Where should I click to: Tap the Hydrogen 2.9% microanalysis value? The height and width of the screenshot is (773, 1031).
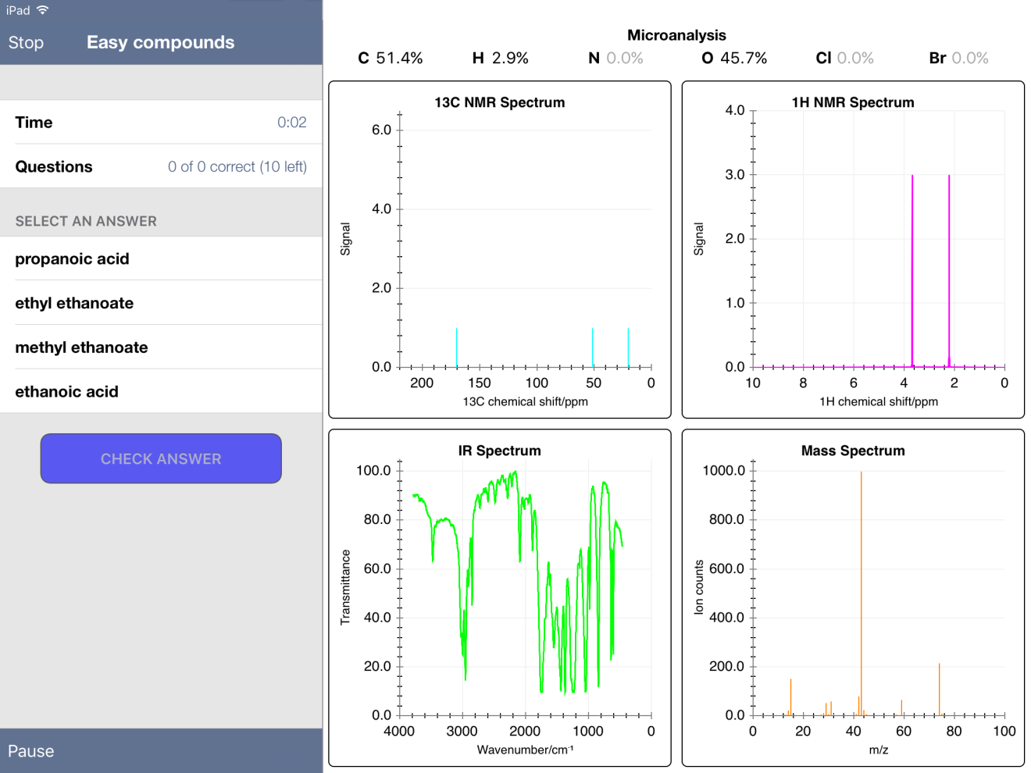[501, 59]
